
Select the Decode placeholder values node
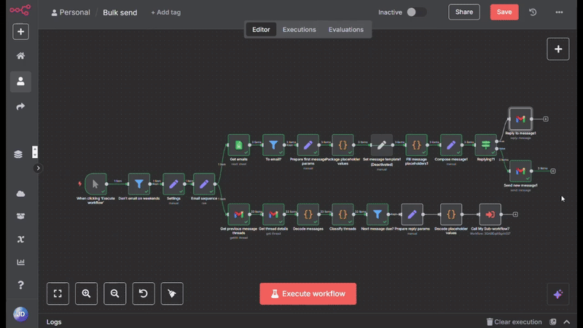coord(451,214)
